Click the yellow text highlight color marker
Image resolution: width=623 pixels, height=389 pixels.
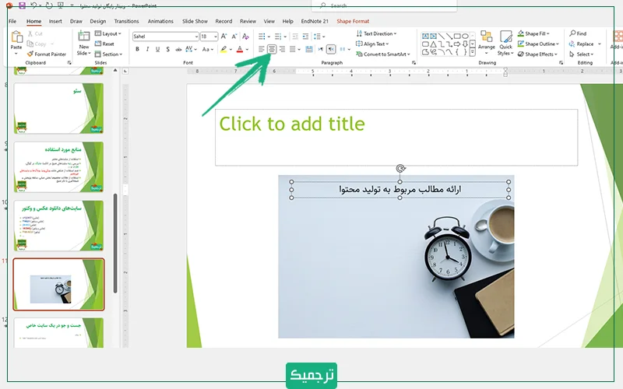[x=224, y=49]
